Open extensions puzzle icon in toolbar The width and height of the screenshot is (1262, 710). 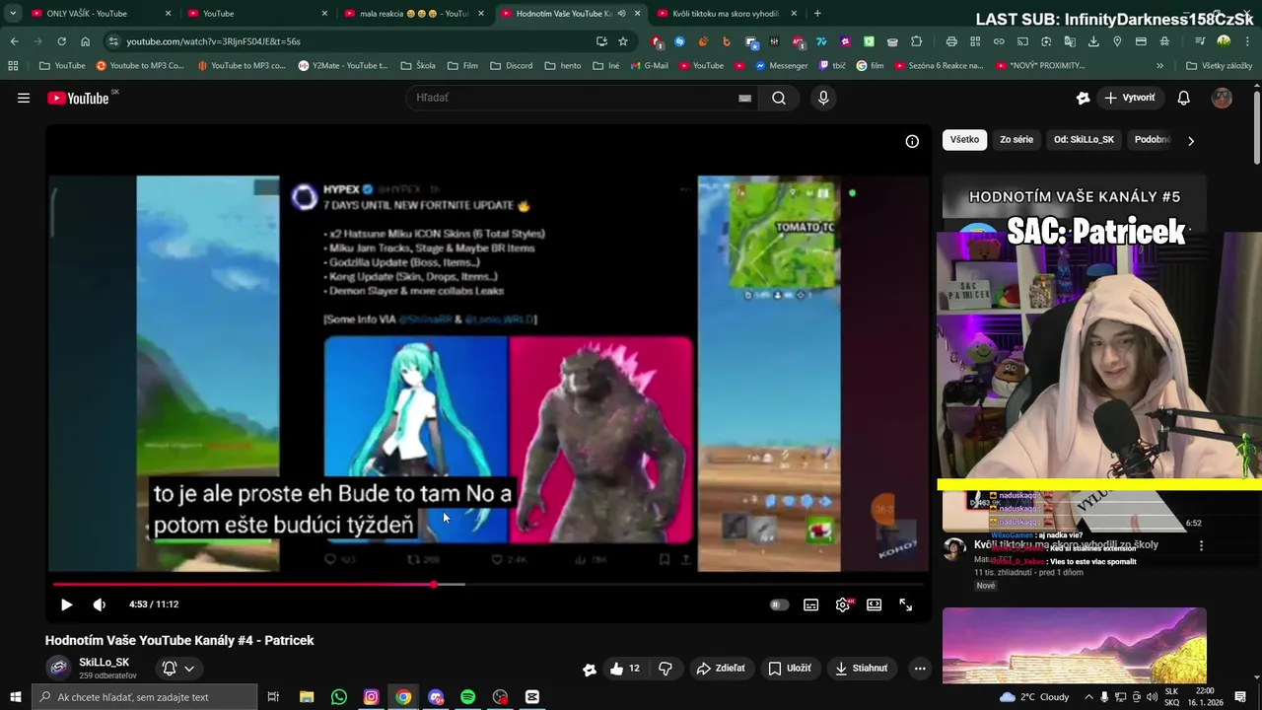click(x=916, y=41)
